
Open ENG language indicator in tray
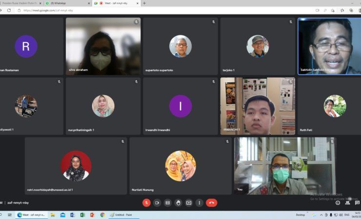click(x=347, y=215)
